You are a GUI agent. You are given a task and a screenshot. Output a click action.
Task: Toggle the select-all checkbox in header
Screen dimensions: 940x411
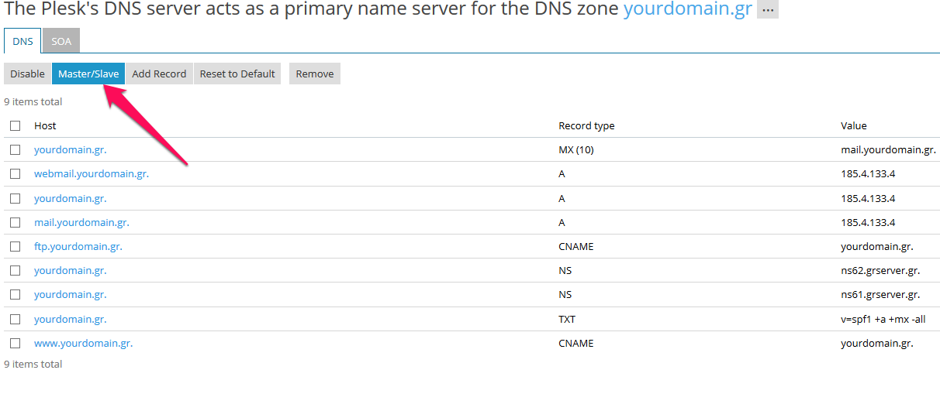[x=16, y=125]
